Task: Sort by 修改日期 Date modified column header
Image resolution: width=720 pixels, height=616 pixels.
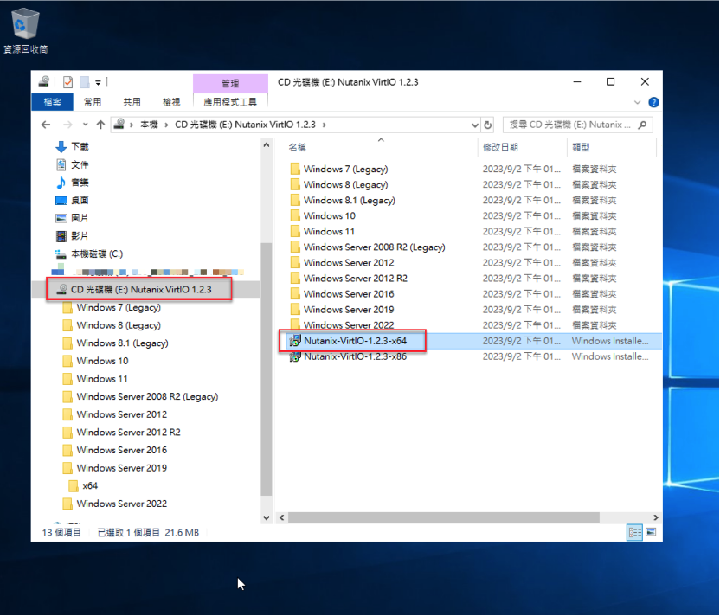Action: [x=522, y=147]
